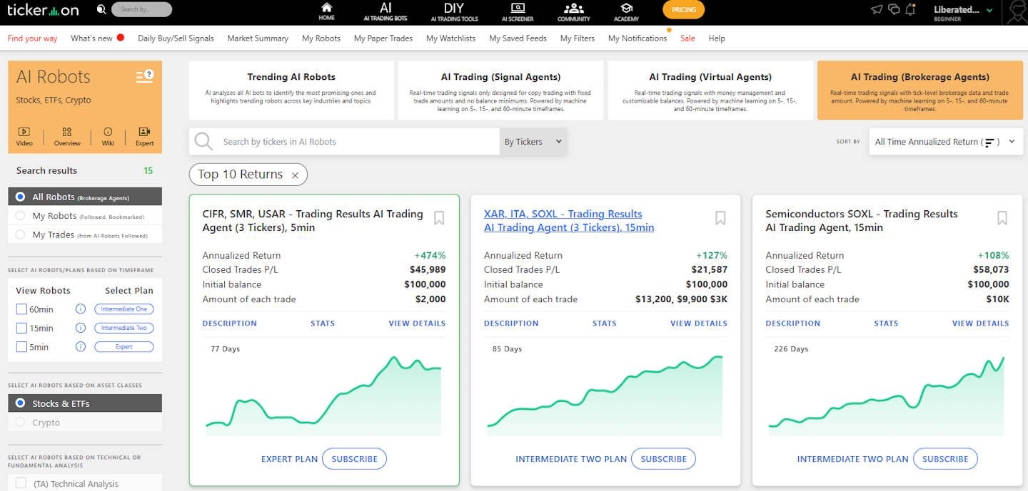Screen dimensions: 1028x491
Task: Click info icon next to 60min
Action: 81,309
